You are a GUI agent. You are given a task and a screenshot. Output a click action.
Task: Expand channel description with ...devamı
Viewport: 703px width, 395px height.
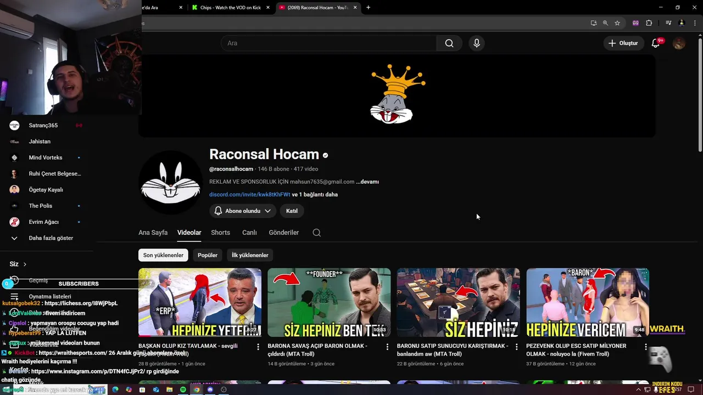click(367, 182)
